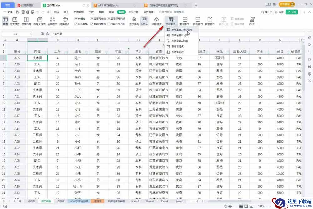This screenshot has width=313, height=209.
Task: Open the Name Box dropdown arrow
Action: click(x=31, y=34)
